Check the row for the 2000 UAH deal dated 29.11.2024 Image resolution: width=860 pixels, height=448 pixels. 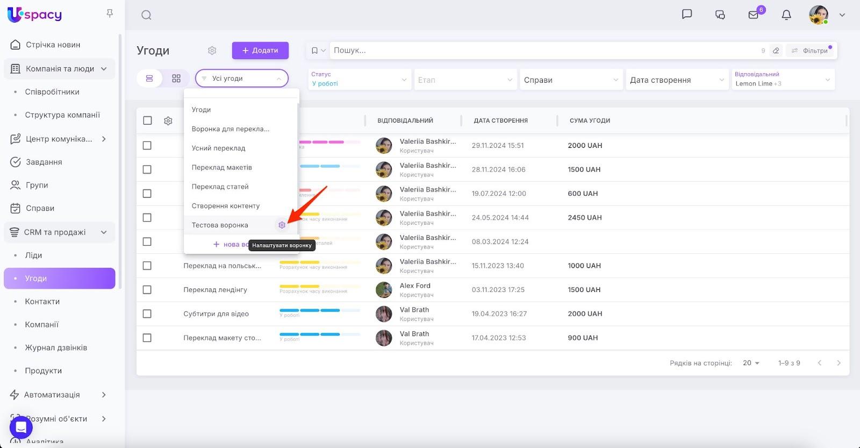point(147,146)
